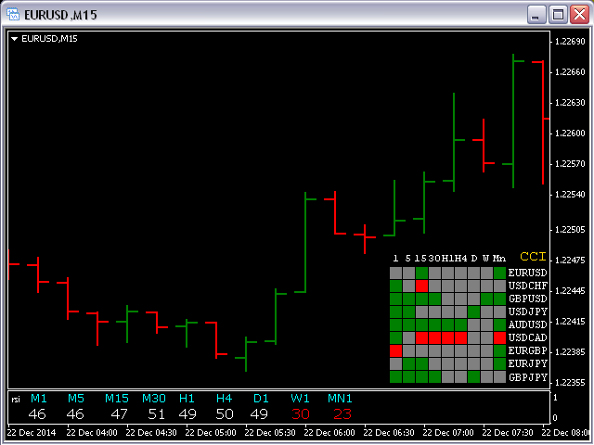Image resolution: width=594 pixels, height=445 pixels.
Task: Click the green AUDUSD H4 CCI cell
Action: point(460,324)
